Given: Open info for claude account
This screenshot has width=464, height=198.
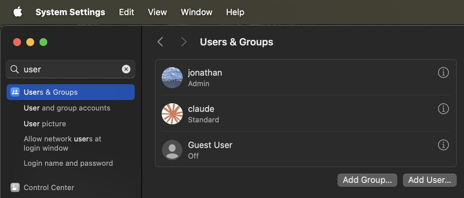Looking at the screenshot, I should tap(443, 109).
